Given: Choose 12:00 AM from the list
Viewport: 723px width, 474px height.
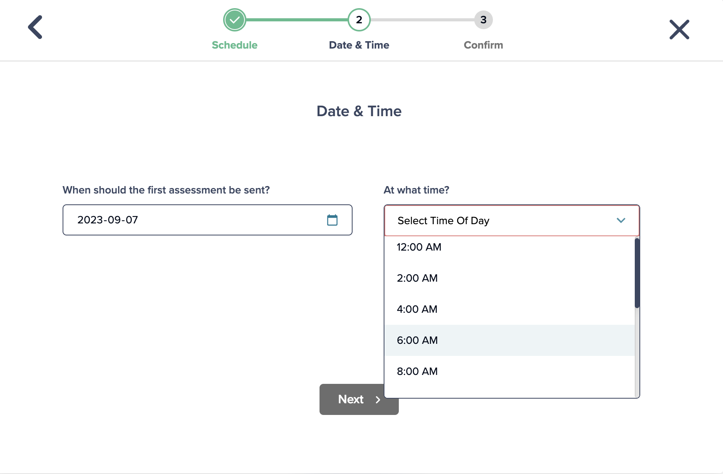Looking at the screenshot, I should 419,247.
